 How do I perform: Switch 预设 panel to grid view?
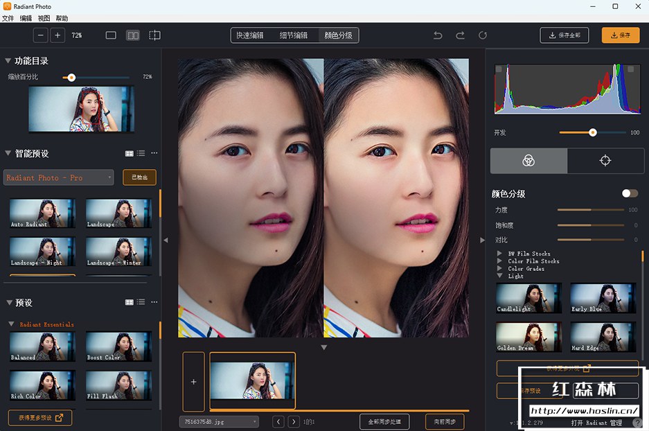point(129,302)
